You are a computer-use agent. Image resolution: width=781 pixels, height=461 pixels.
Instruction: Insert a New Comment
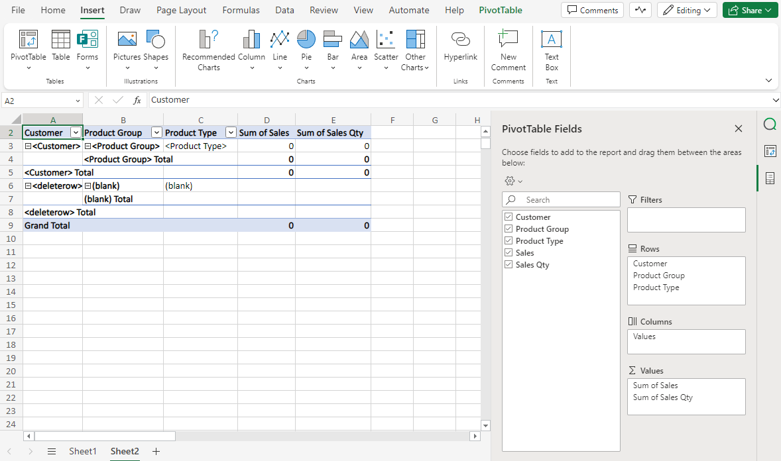[x=508, y=50]
